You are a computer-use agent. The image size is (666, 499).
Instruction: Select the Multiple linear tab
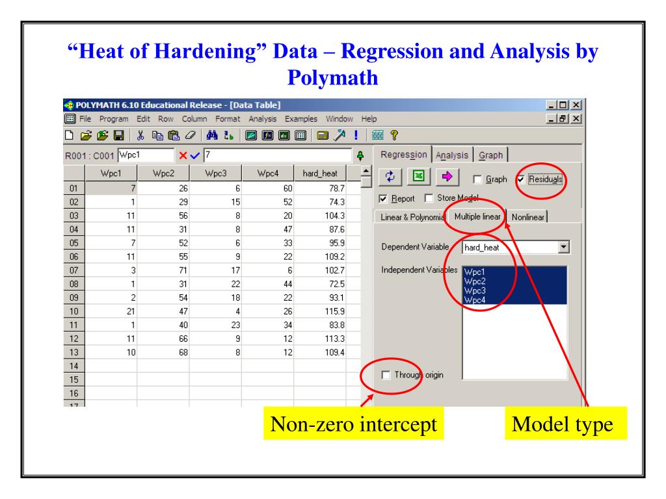click(477, 216)
